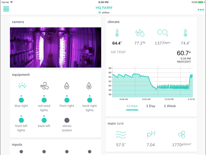
Task: Turn on the stereo system switch
Action: click(67, 120)
